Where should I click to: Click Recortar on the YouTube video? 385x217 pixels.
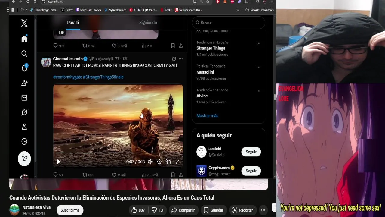tap(242, 210)
